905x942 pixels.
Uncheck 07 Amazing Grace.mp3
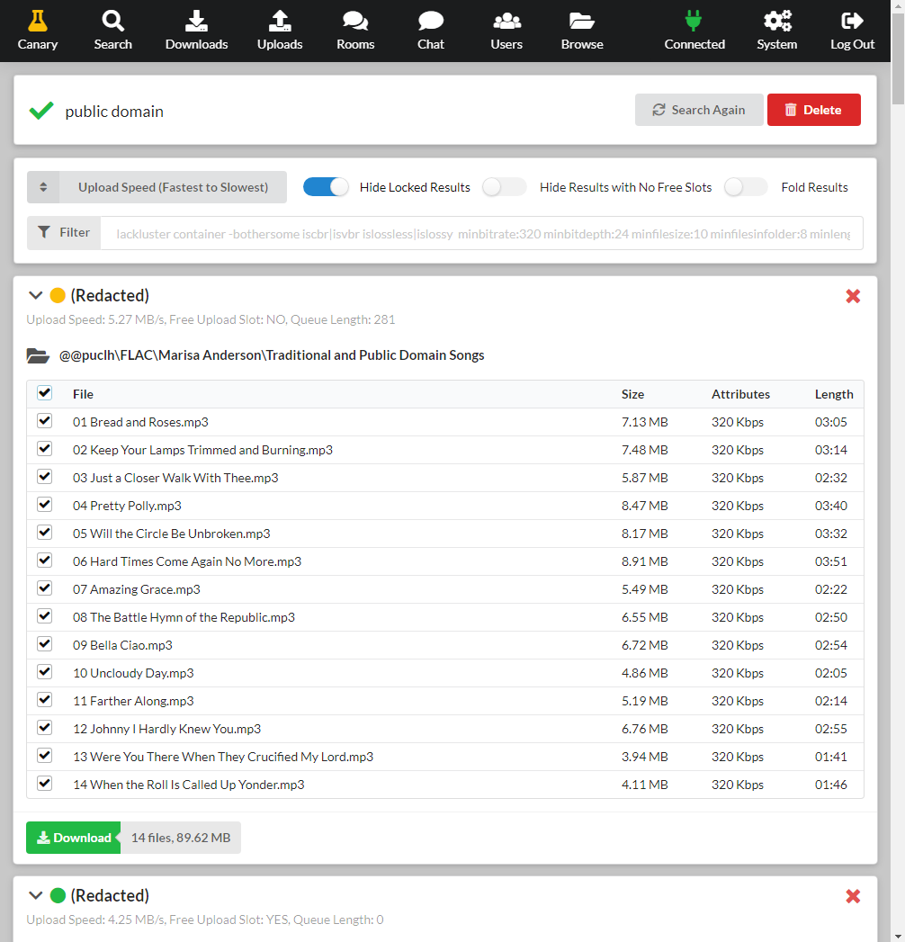click(44, 588)
